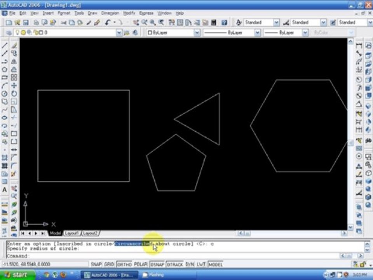Choose the Move modify tool
This screenshot has height=280, width=373.
click(14, 86)
